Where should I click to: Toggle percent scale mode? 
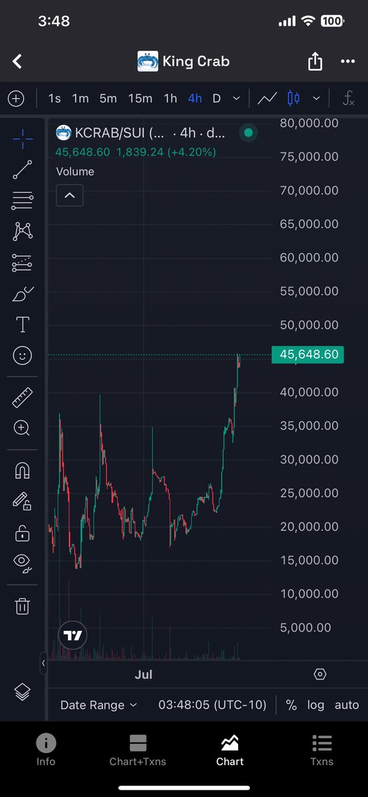pos(291,705)
